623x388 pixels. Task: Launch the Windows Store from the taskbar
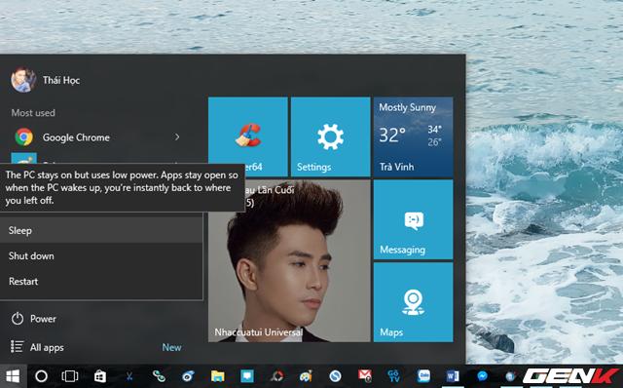pyautogui.click(x=99, y=376)
